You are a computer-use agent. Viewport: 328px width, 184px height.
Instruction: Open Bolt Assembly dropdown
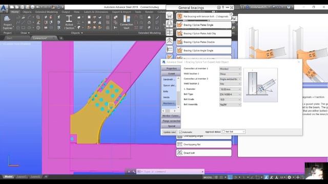[x=230, y=105]
